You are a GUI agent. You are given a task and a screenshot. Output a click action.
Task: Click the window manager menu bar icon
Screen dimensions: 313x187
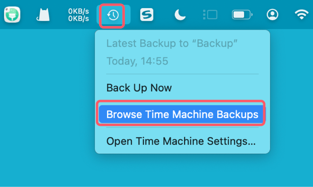coord(210,14)
